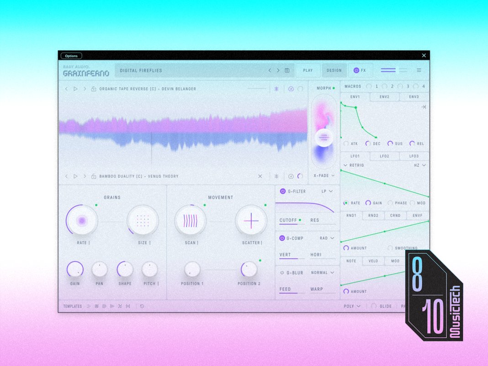The height and width of the screenshot is (366, 488).
Task: Select the LFO3 tab
Action: tap(414, 156)
